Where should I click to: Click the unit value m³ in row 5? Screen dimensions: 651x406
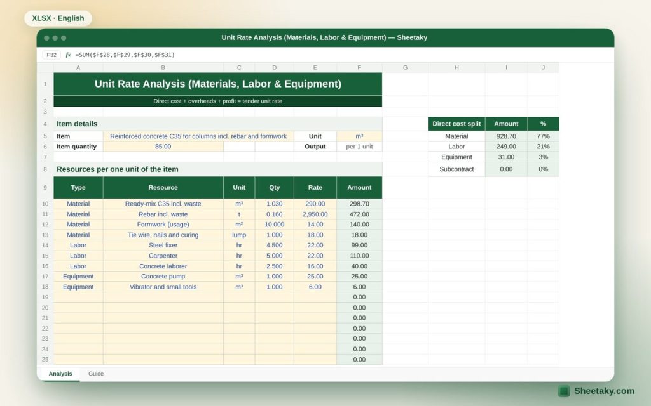pyautogui.click(x=359, y=136)
